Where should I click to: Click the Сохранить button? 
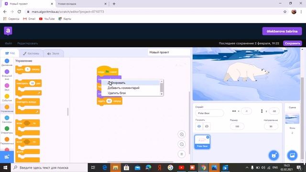(292, 43)
